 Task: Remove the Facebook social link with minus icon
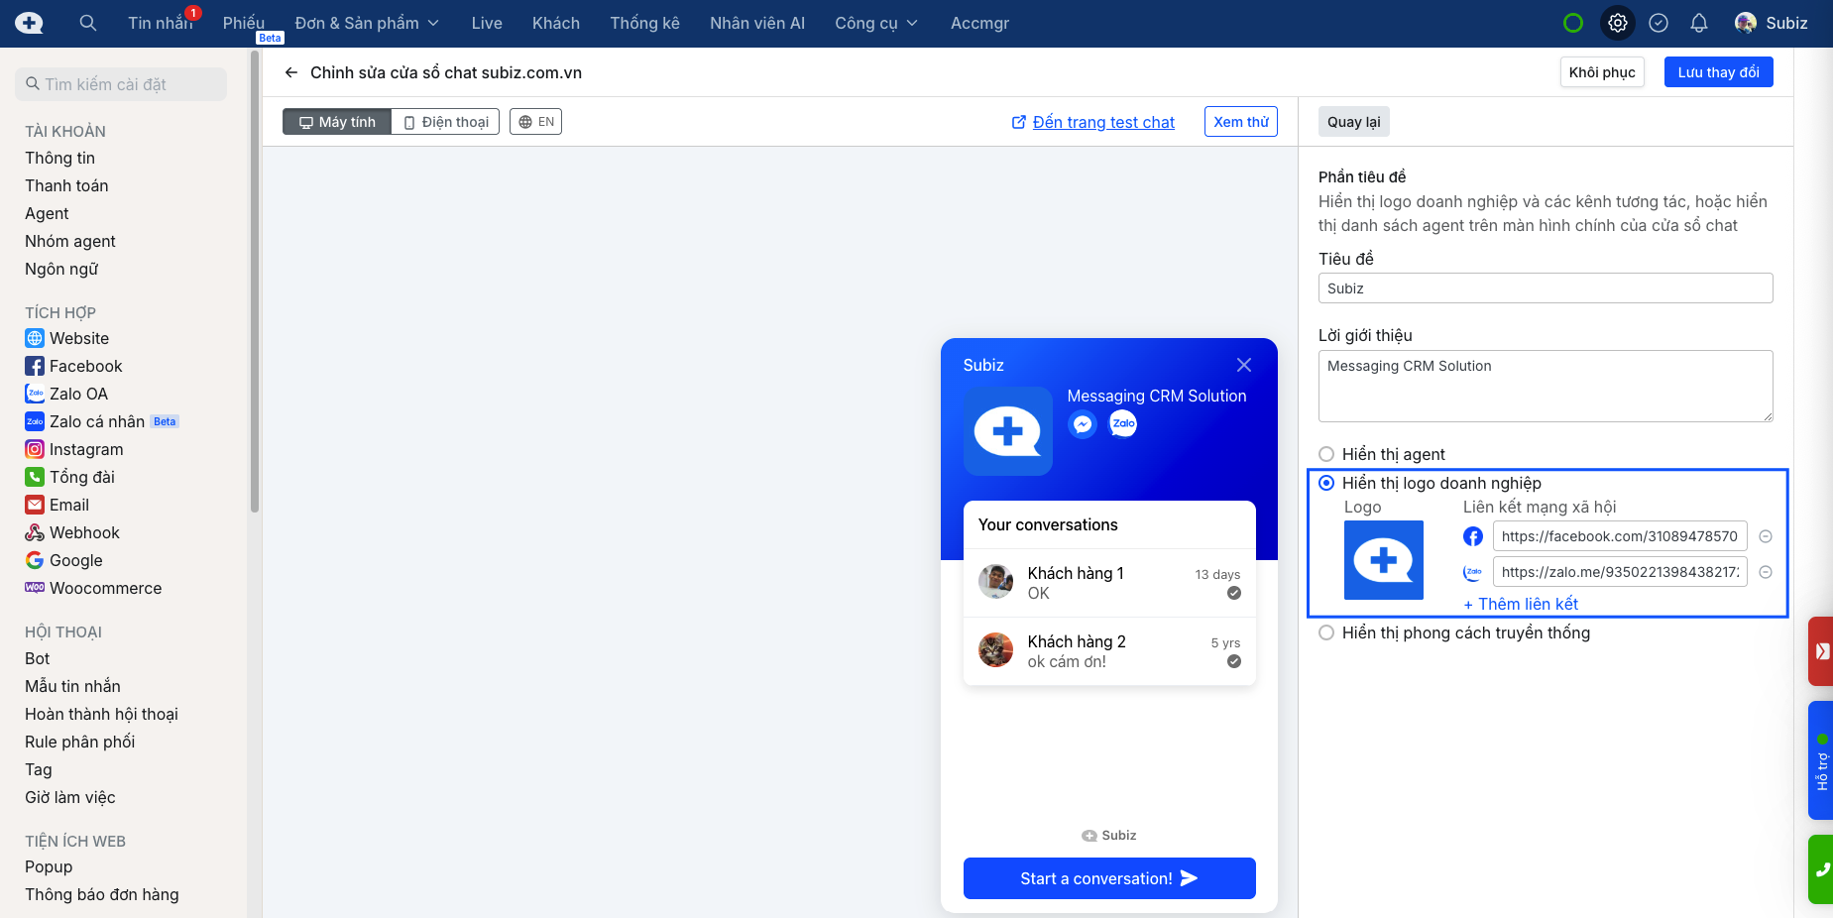coord(1765,536)
